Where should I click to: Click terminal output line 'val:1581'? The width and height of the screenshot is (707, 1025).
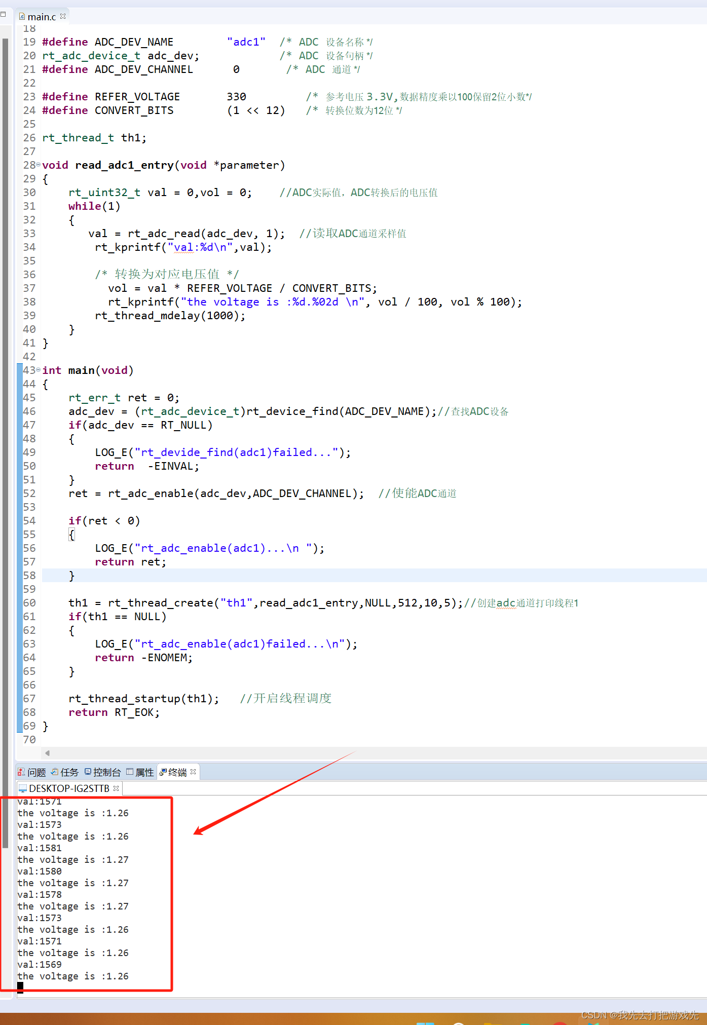click(40, 848)
